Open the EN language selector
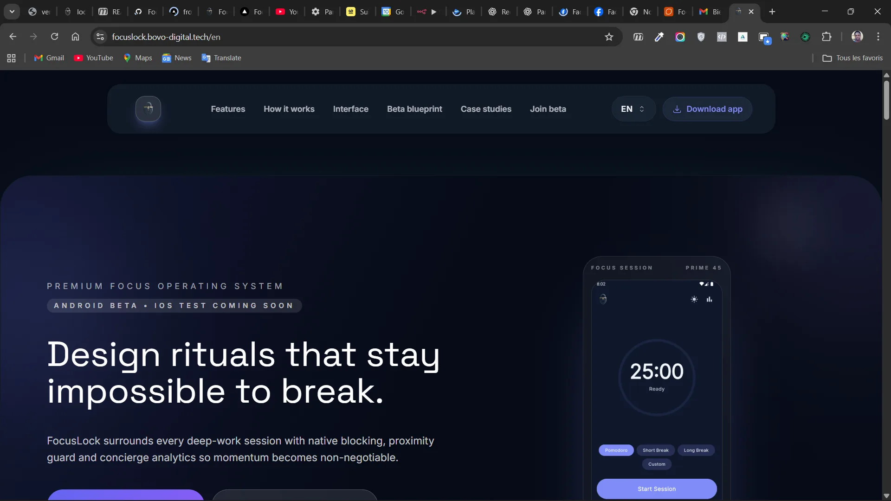 point(633,109)
